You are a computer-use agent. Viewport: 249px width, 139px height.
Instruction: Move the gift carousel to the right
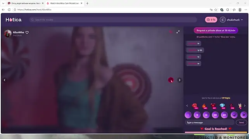point(245,106)
